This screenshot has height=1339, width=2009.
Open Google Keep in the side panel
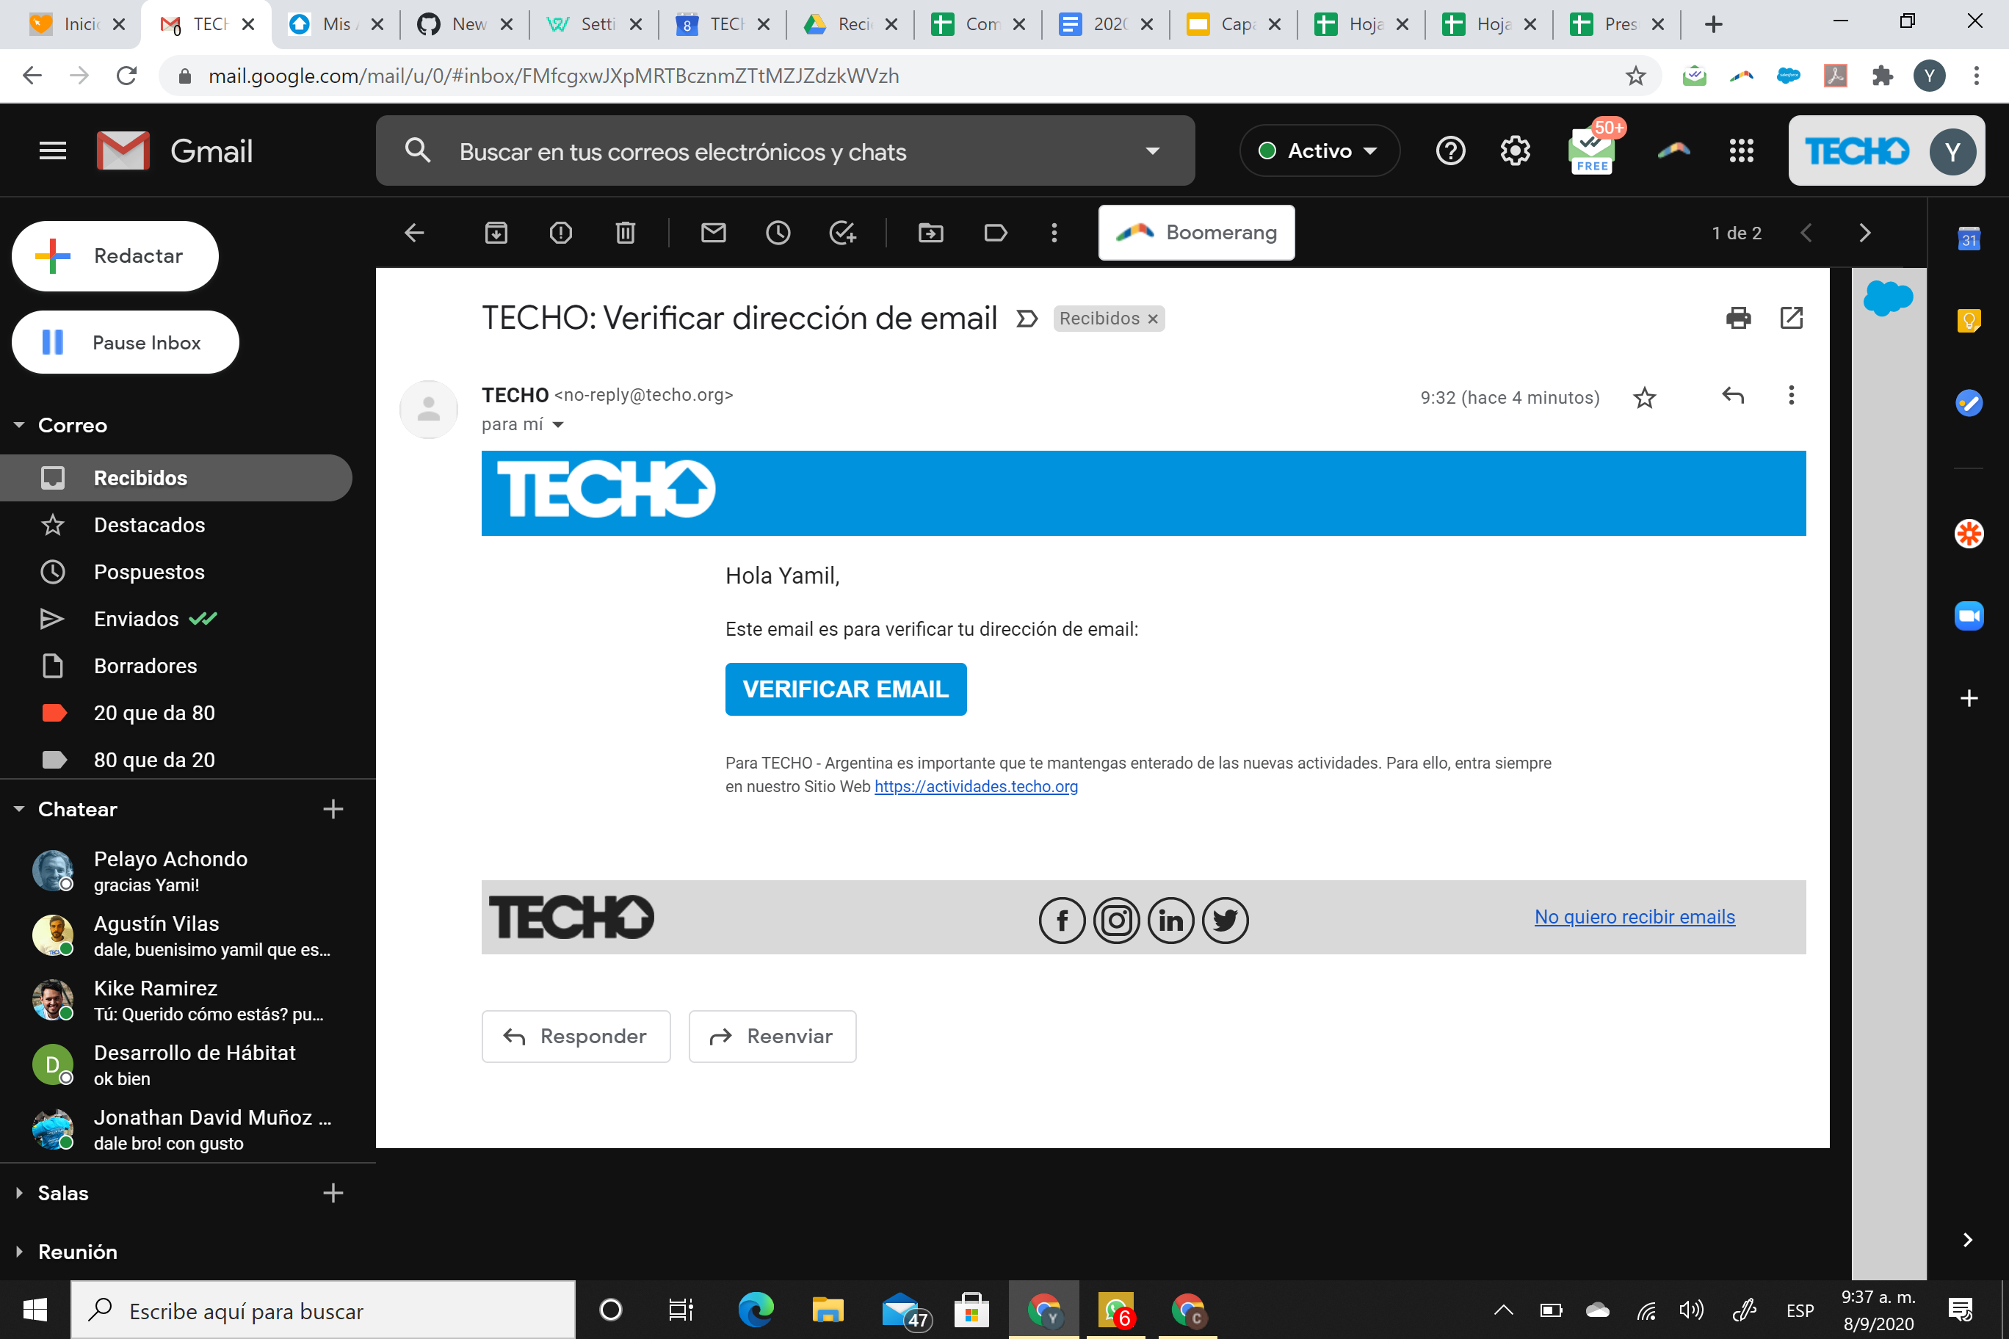(x=1969, y=320)
